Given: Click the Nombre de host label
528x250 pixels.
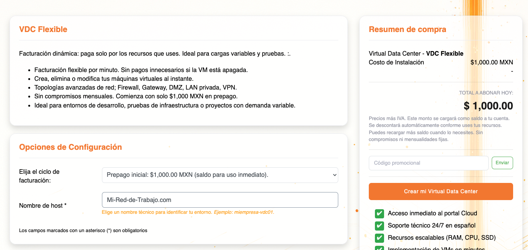Looking at the screenshot, I should coord(43,206).
